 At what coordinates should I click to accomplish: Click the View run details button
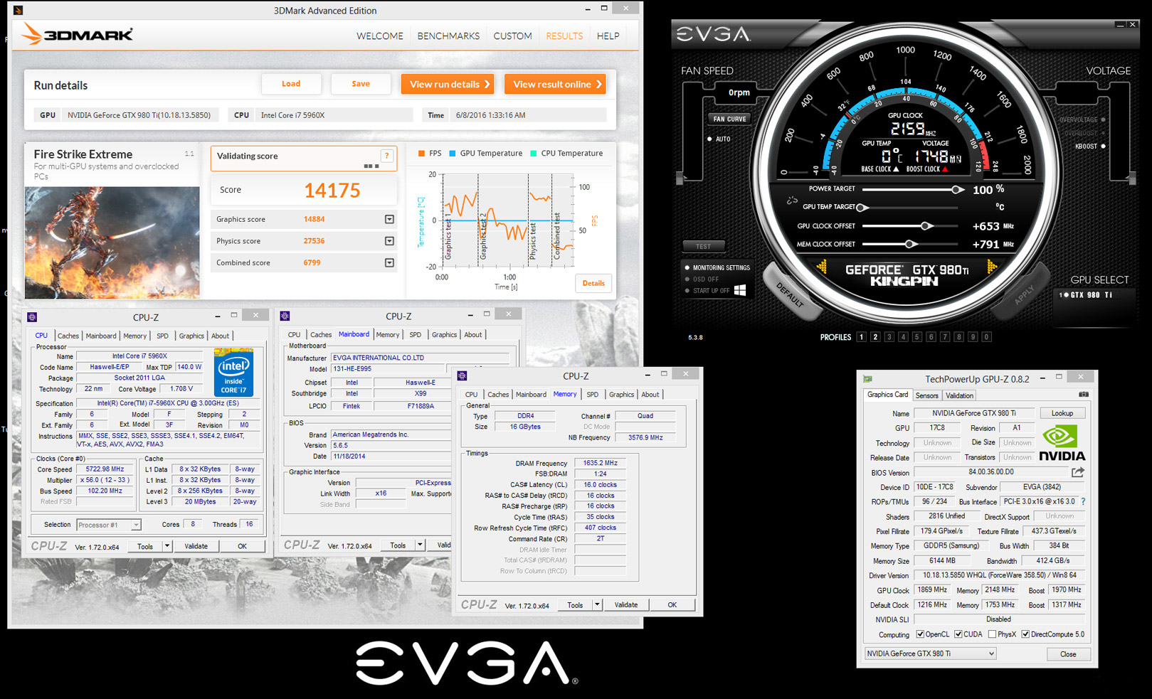point(449,84)
